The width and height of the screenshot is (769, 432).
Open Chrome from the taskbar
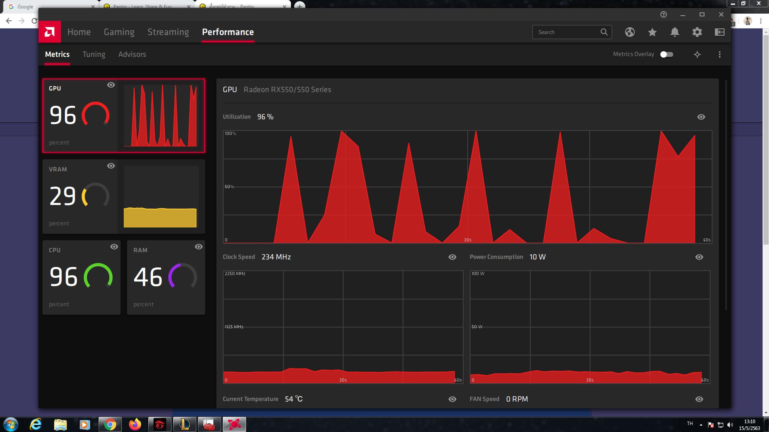tap(110, 424)
